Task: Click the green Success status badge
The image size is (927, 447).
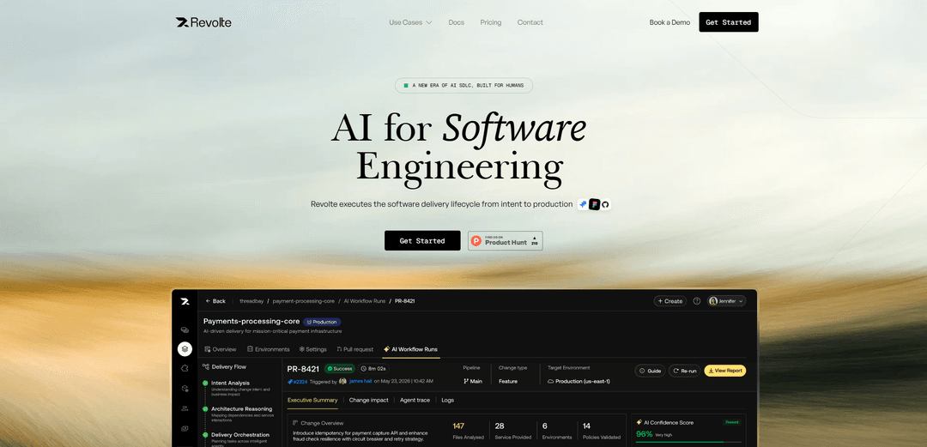Action: pos(340,369)
